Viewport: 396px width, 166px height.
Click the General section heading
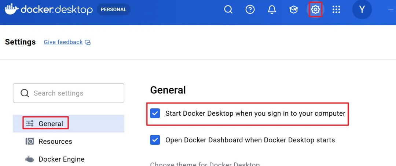click(x=168, y=90)
